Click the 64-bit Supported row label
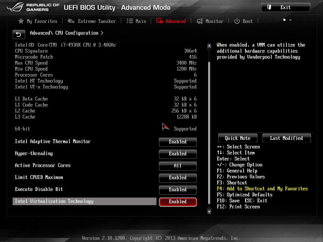 pos(22,129)
